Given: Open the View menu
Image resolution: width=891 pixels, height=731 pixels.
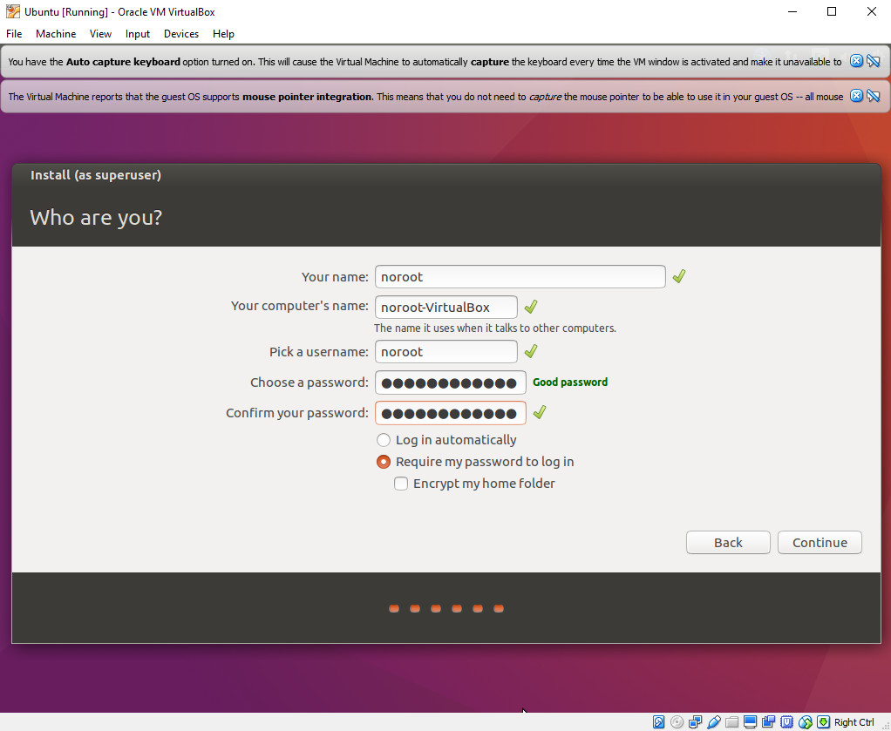Looking at the screenshot, I should click(100, 34).
